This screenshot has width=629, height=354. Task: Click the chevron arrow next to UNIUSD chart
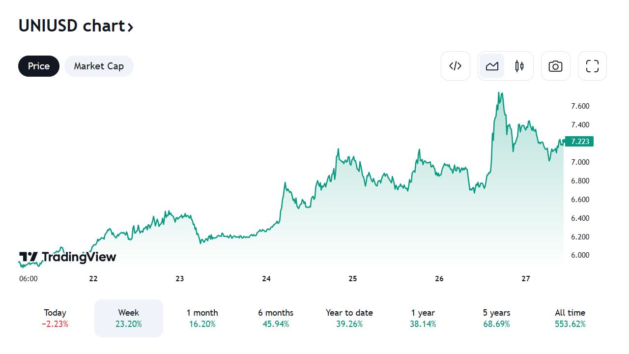tap(130, 27)
